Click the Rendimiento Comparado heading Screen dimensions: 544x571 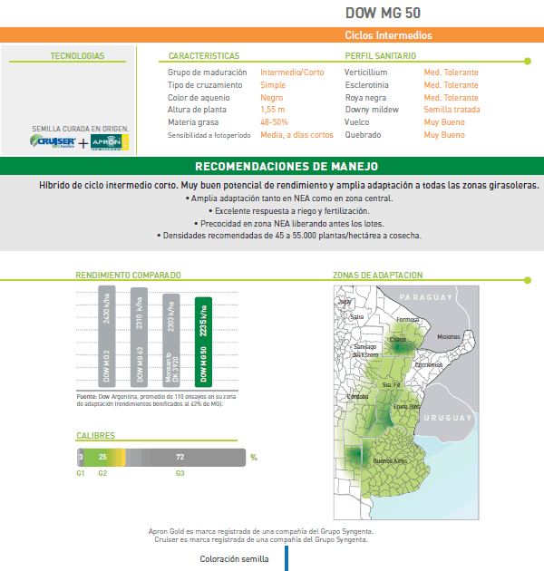128,276
